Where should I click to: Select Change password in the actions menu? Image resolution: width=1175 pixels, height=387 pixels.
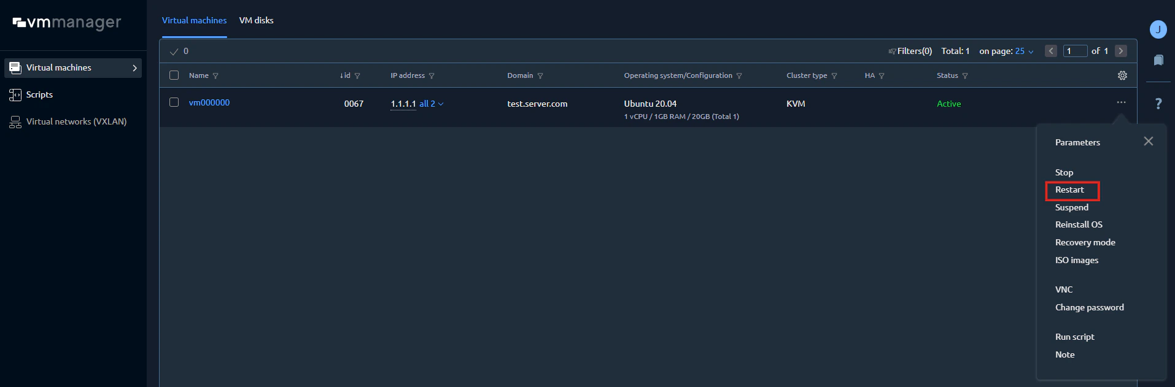[x=1089, y=307]
